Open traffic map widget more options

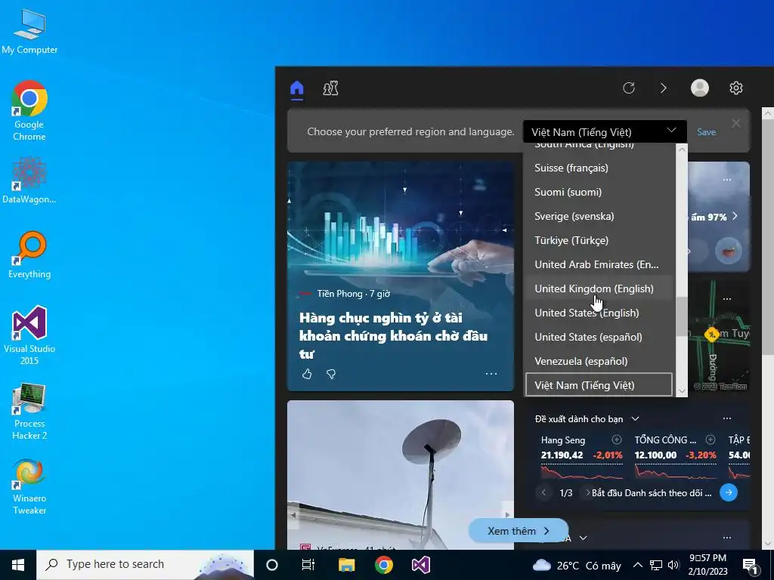(727, 299)
